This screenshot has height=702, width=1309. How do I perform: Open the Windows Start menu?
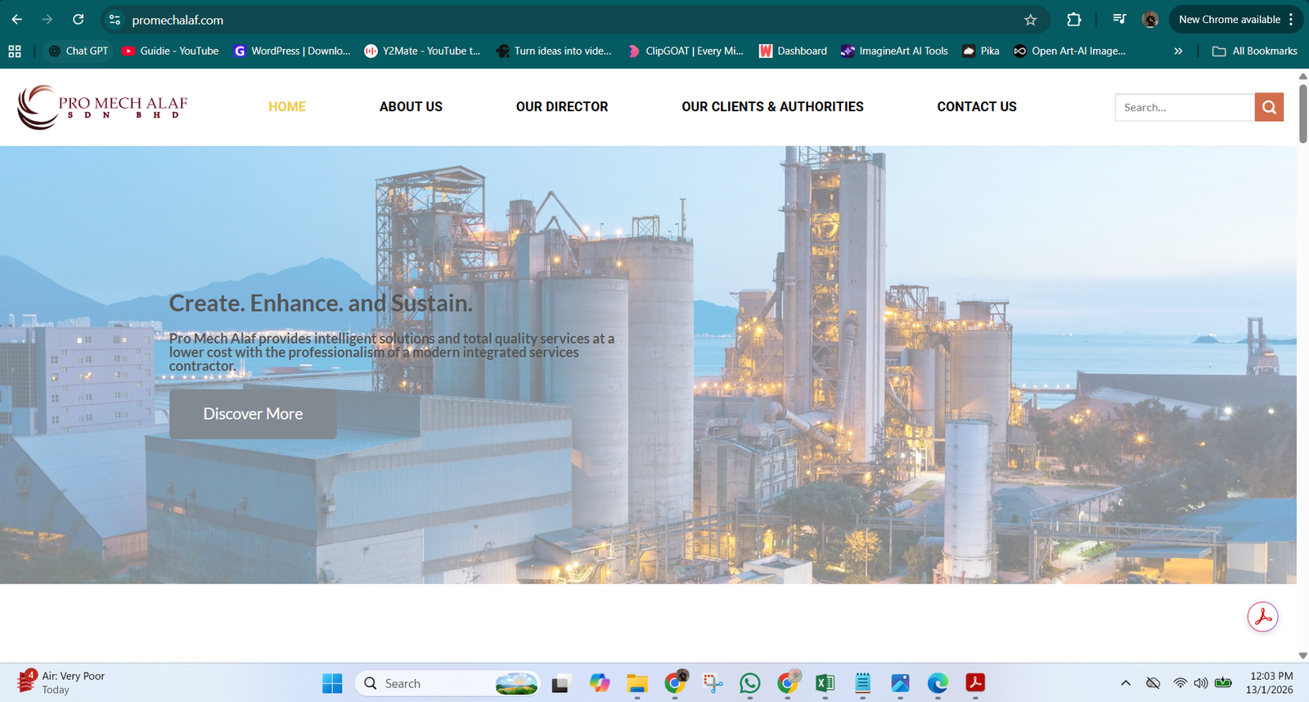332,683
